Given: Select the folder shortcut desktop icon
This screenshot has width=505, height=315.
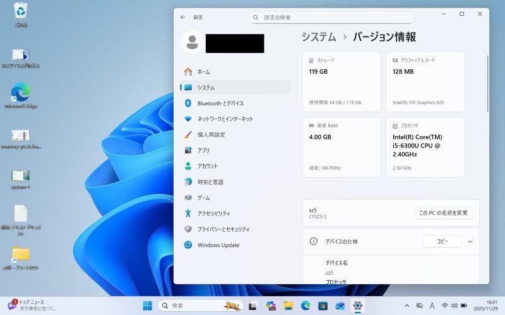Looking at the screenshot, I should [x=21, y=258].
